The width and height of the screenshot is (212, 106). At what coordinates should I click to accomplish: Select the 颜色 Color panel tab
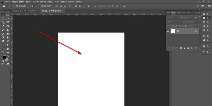[x=169, y=12]
